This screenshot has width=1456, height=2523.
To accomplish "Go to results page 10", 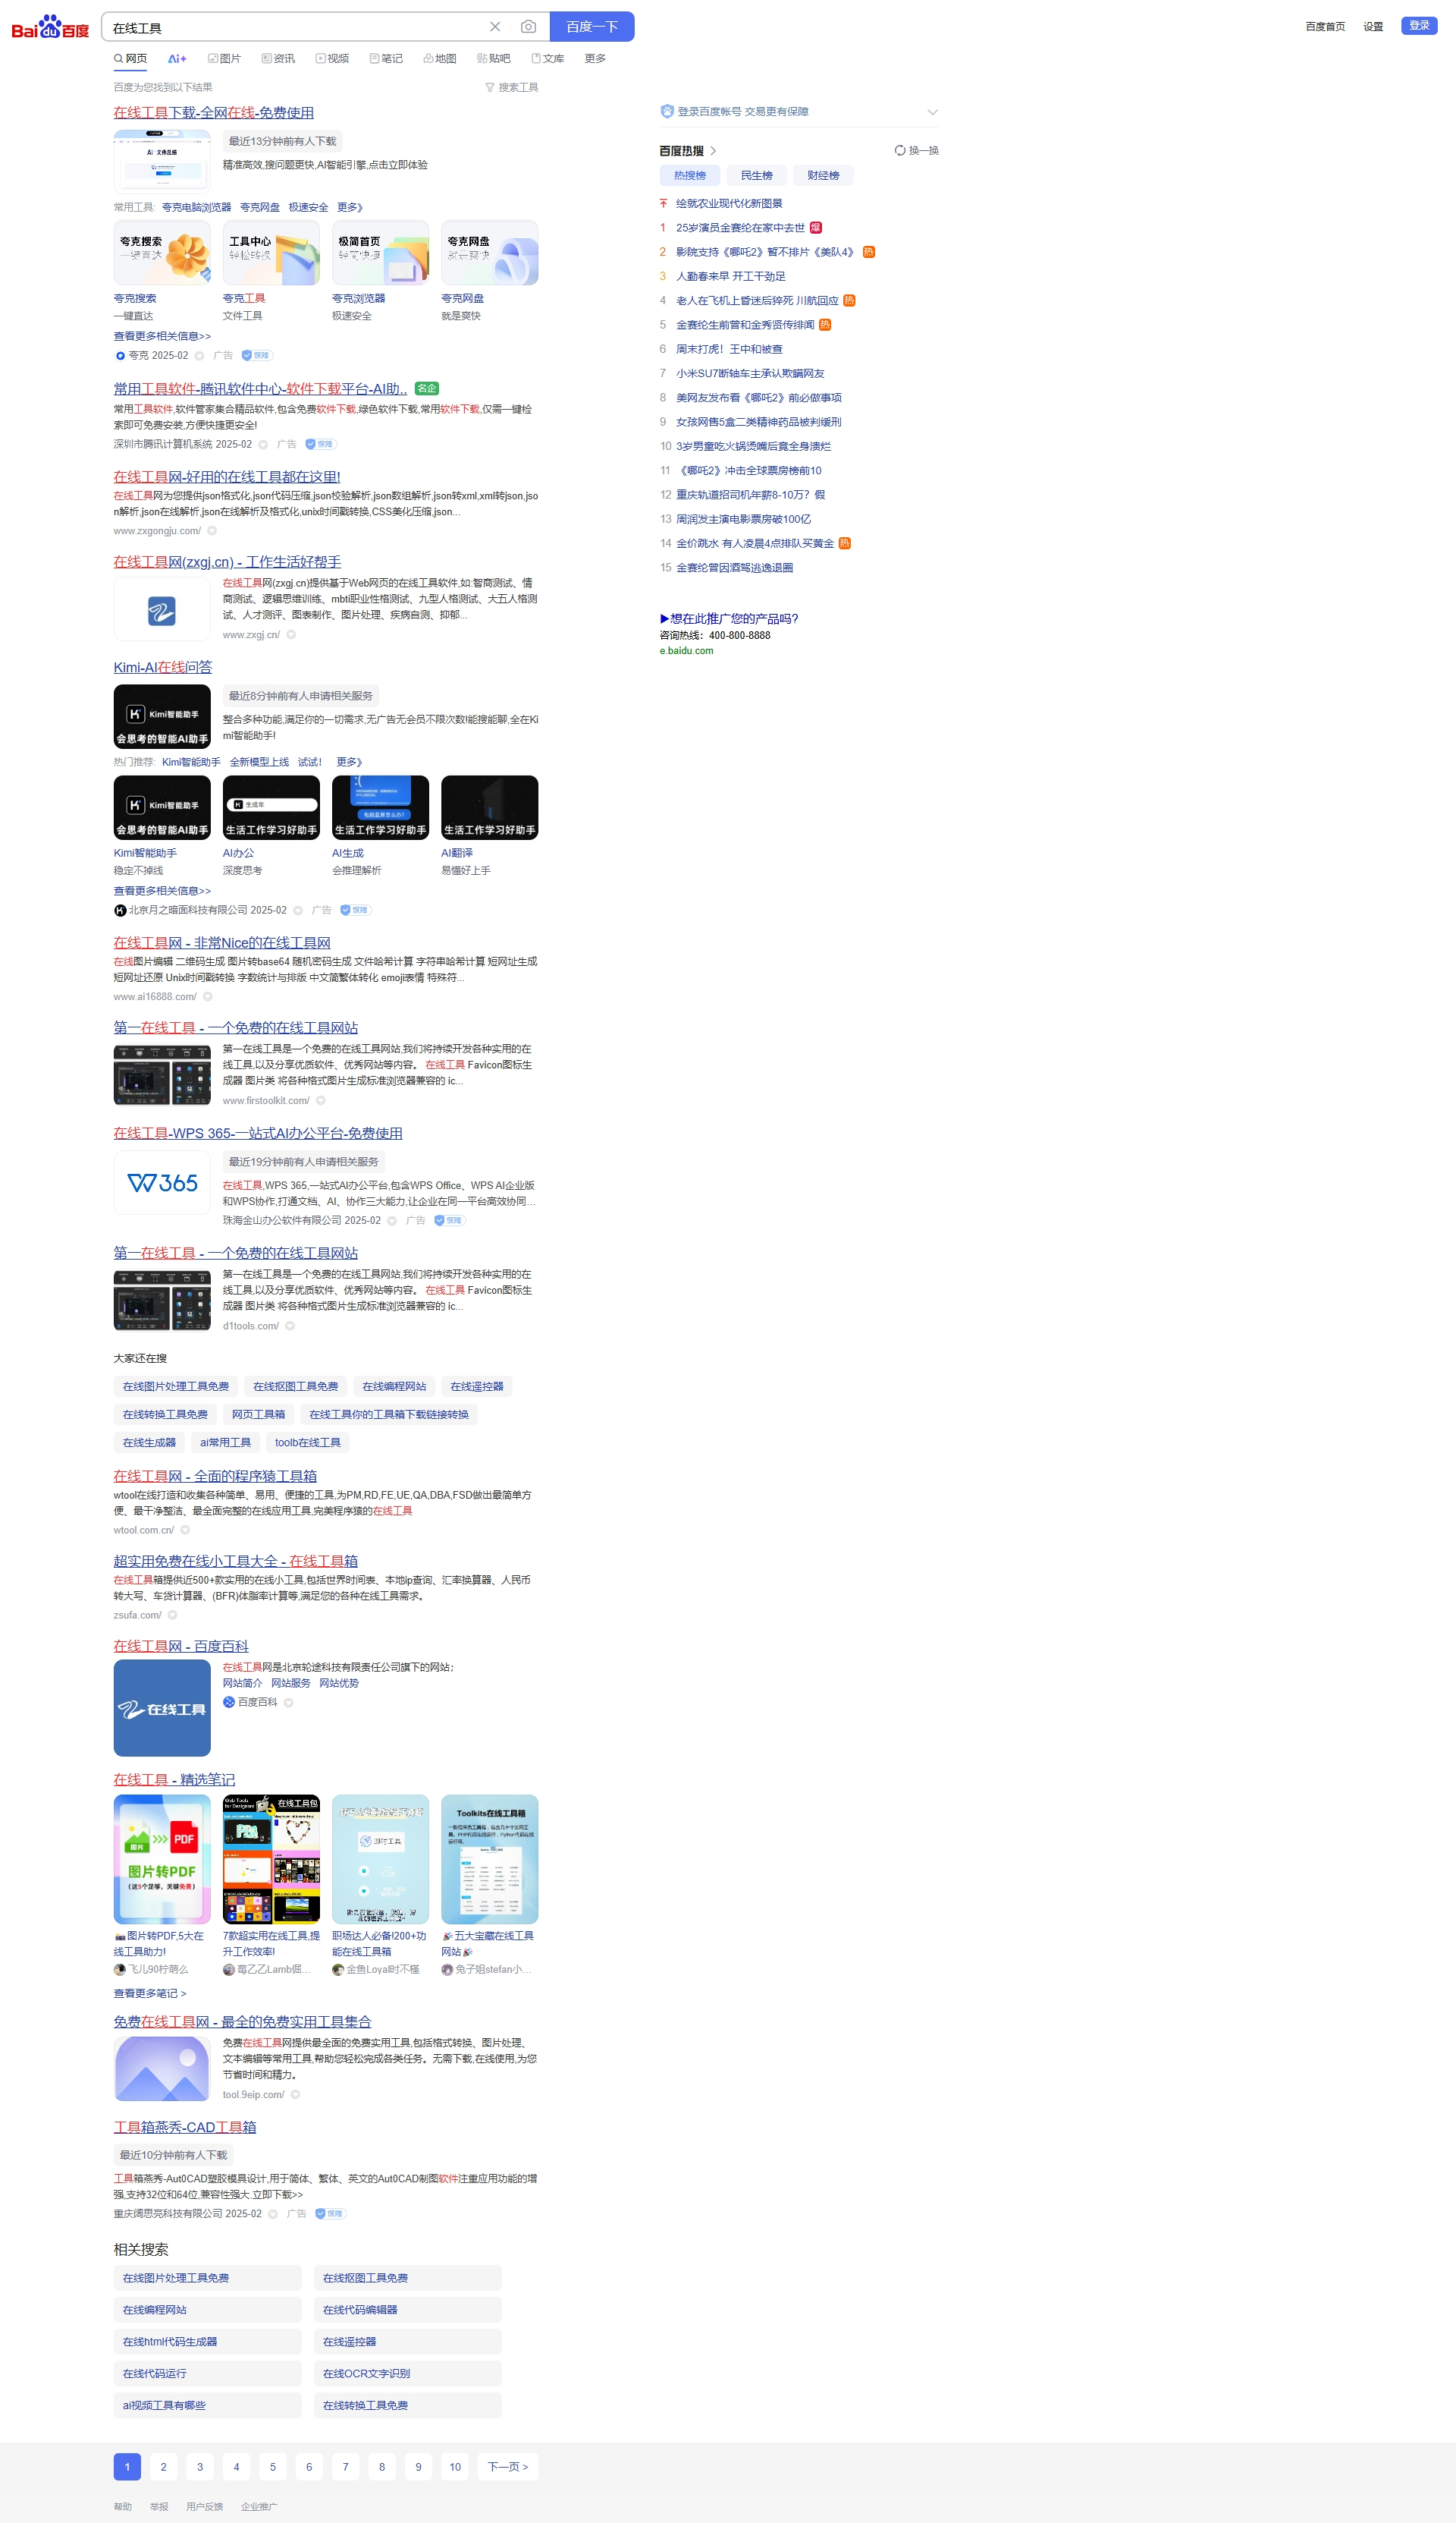I will (455, 2468).
